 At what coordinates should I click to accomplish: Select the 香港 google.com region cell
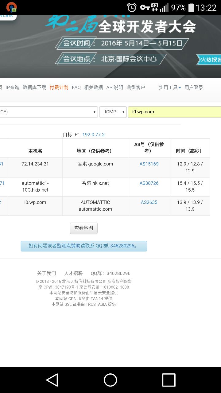tap(95, 168)
